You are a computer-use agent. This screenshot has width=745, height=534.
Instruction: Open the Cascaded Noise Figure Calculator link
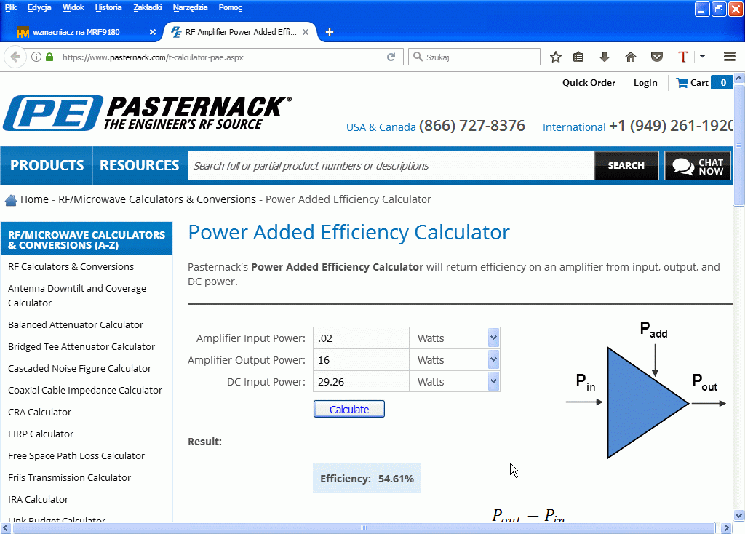79,369
